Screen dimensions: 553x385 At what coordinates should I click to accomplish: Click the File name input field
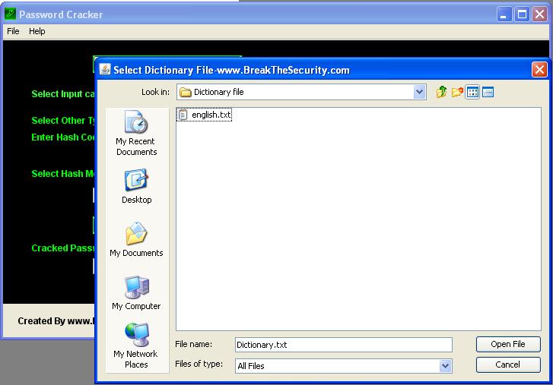coord(344,345)
